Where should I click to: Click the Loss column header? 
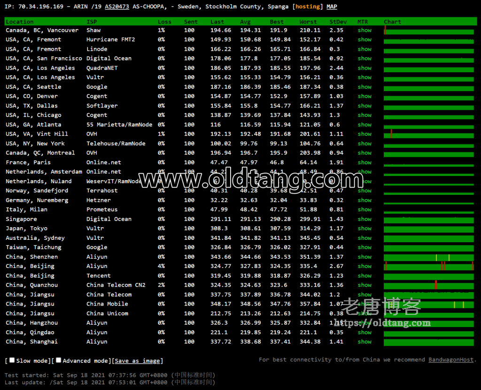pos(164,22)
